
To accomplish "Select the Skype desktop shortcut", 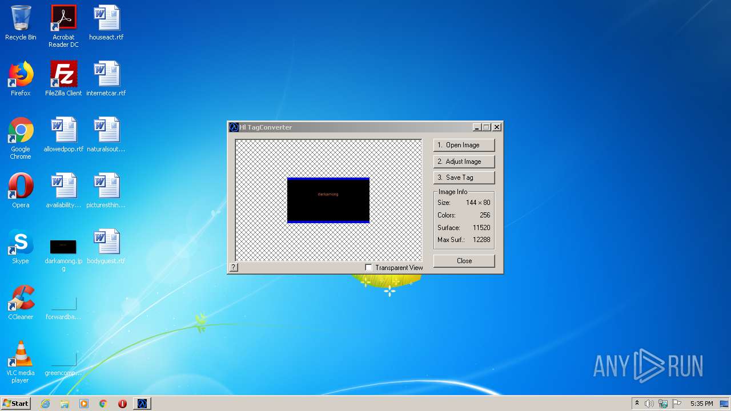I will 21,247.
